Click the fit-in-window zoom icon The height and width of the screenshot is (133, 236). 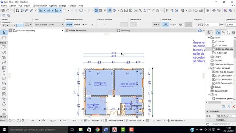(x=23, y=120)
